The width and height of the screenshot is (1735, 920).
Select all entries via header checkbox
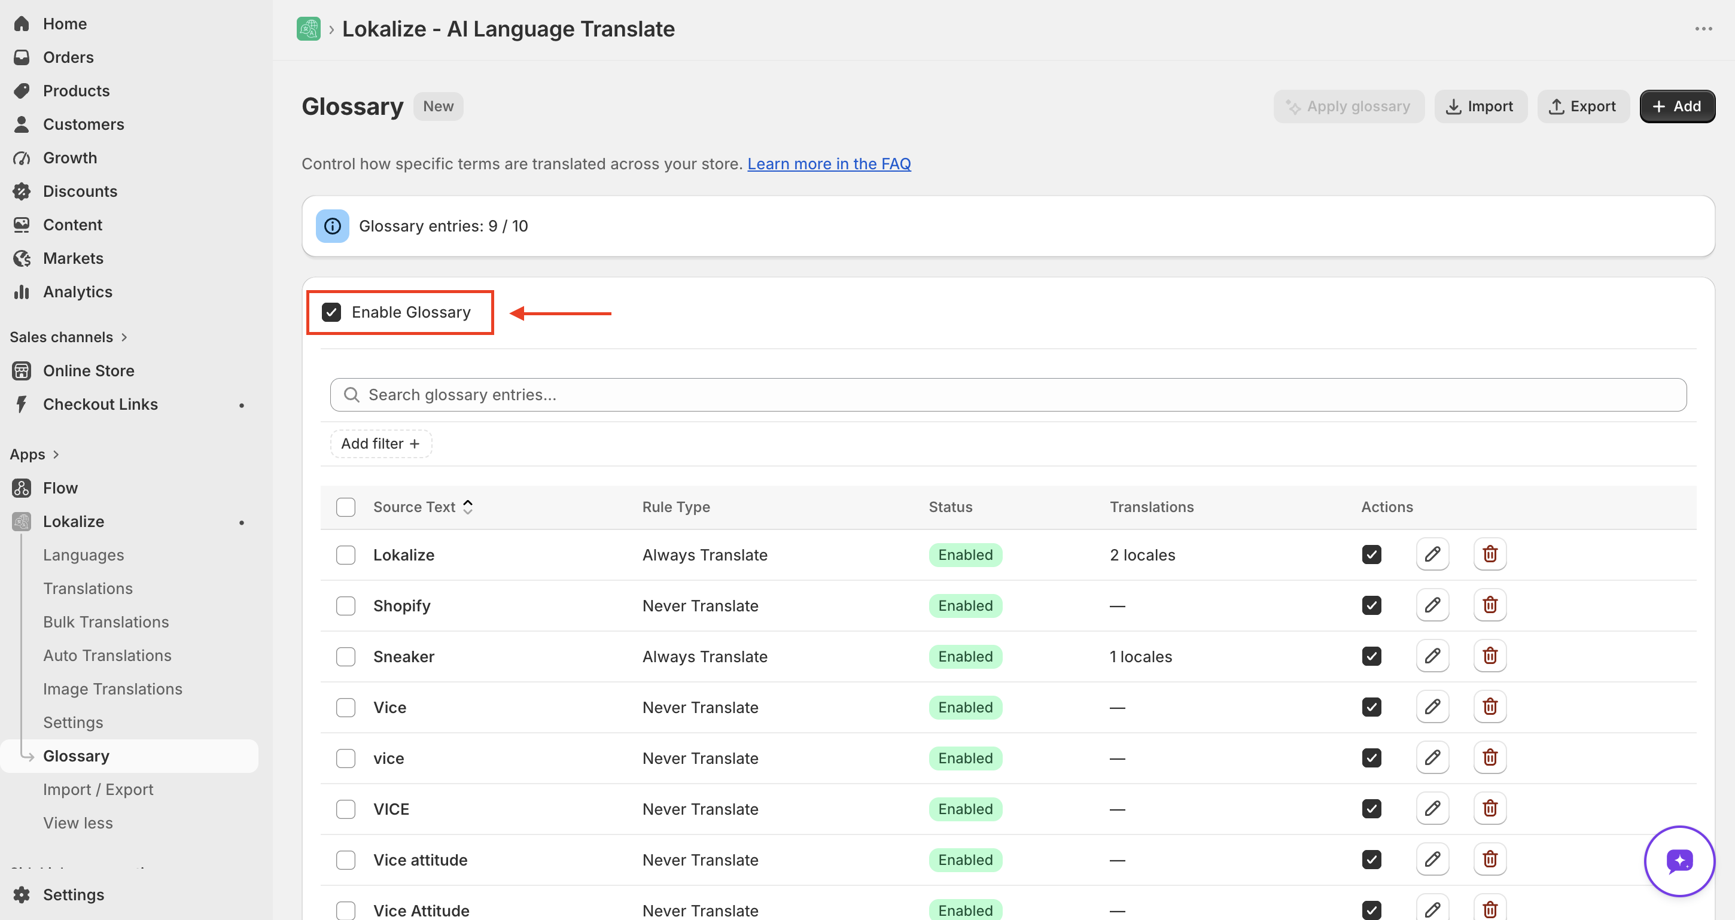(x=346, y=507)
